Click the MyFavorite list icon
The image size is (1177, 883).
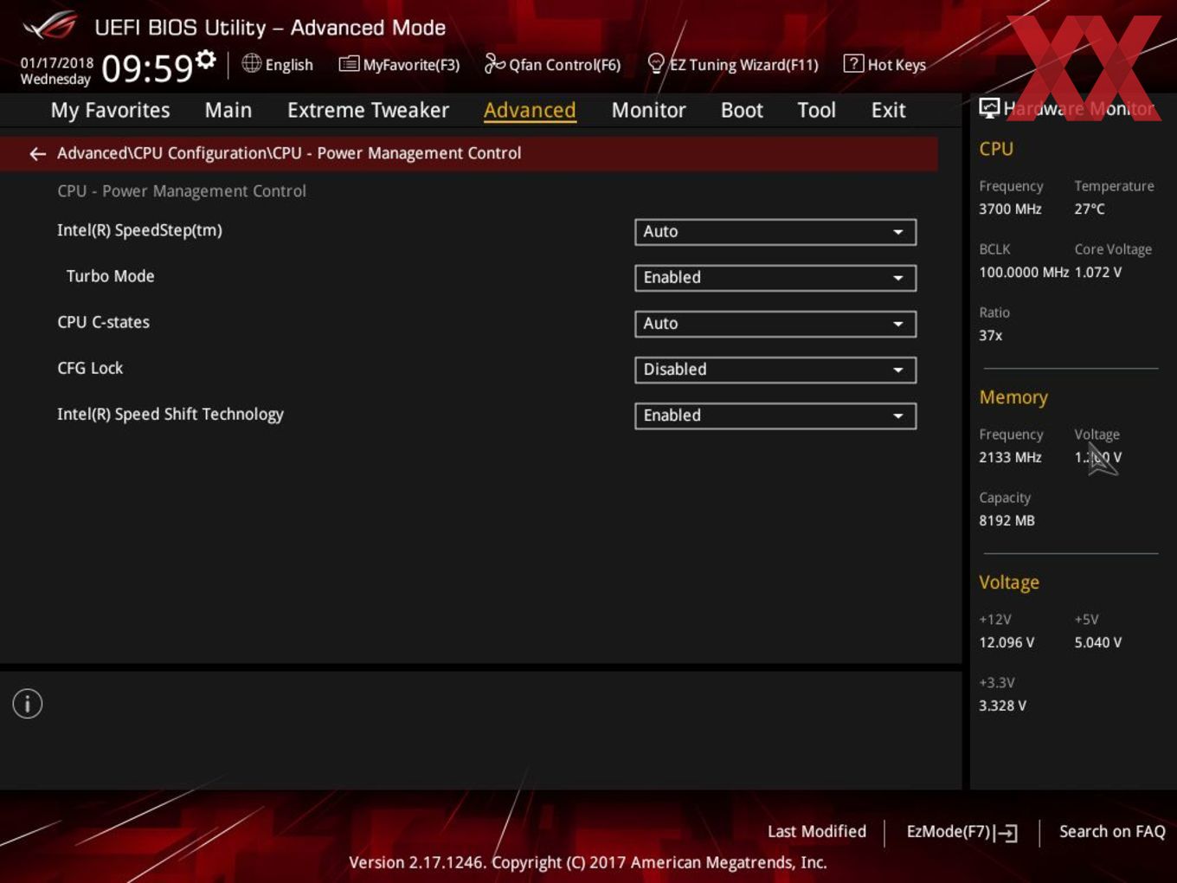[x=349, y=64]
